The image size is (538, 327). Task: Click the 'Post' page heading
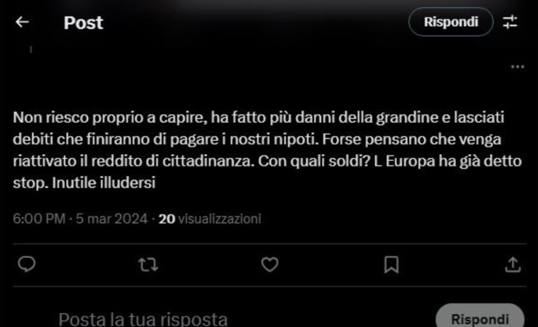click(84, 23)
